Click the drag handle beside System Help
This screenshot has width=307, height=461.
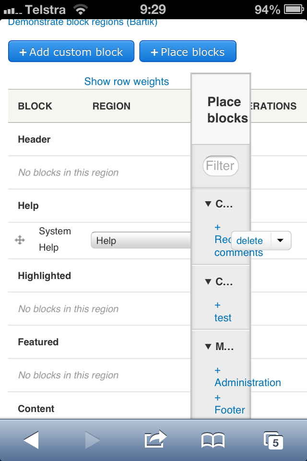pos(20,240)
